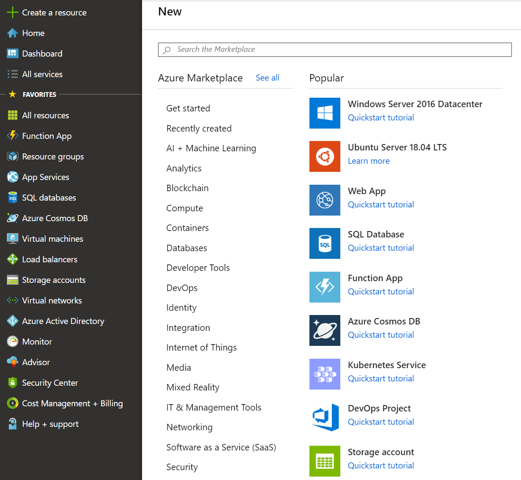Click the DevOps Project title text

tap(379, 408)
